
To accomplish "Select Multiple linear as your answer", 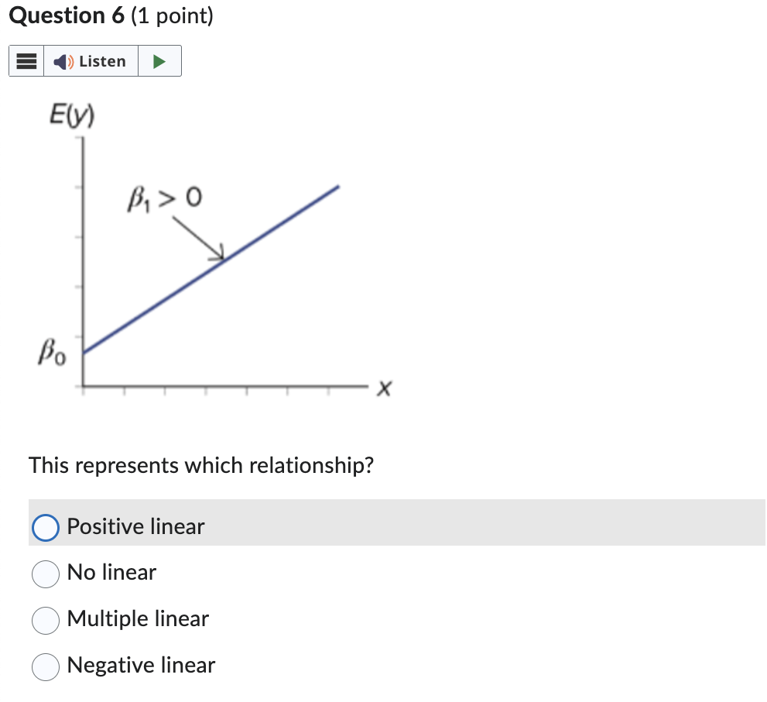I will [x=45, y=620].
